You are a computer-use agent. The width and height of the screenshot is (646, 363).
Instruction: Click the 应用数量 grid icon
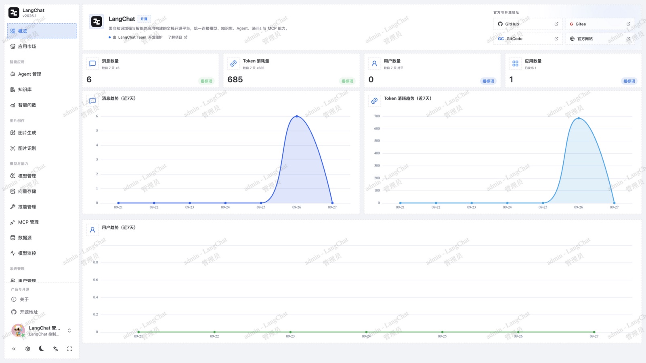tap(515, 64)
